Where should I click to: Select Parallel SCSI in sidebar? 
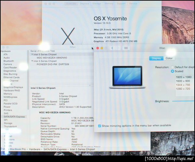click(x=11, y=103)
